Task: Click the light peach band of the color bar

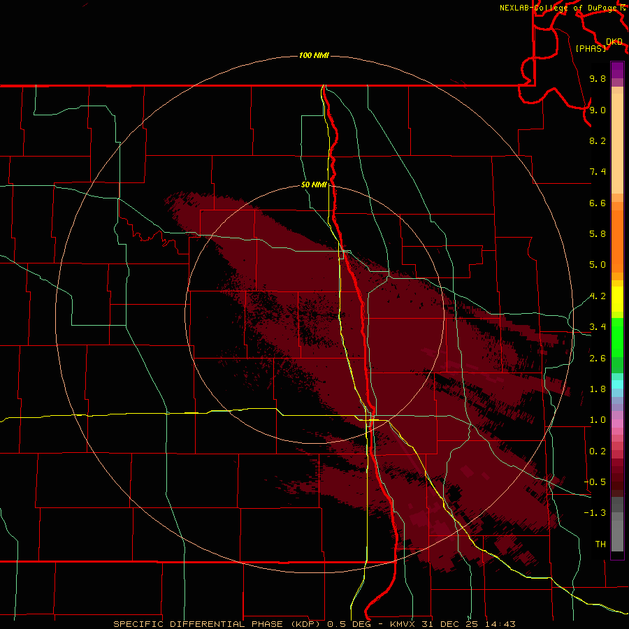Action: [x=617, y=143]
